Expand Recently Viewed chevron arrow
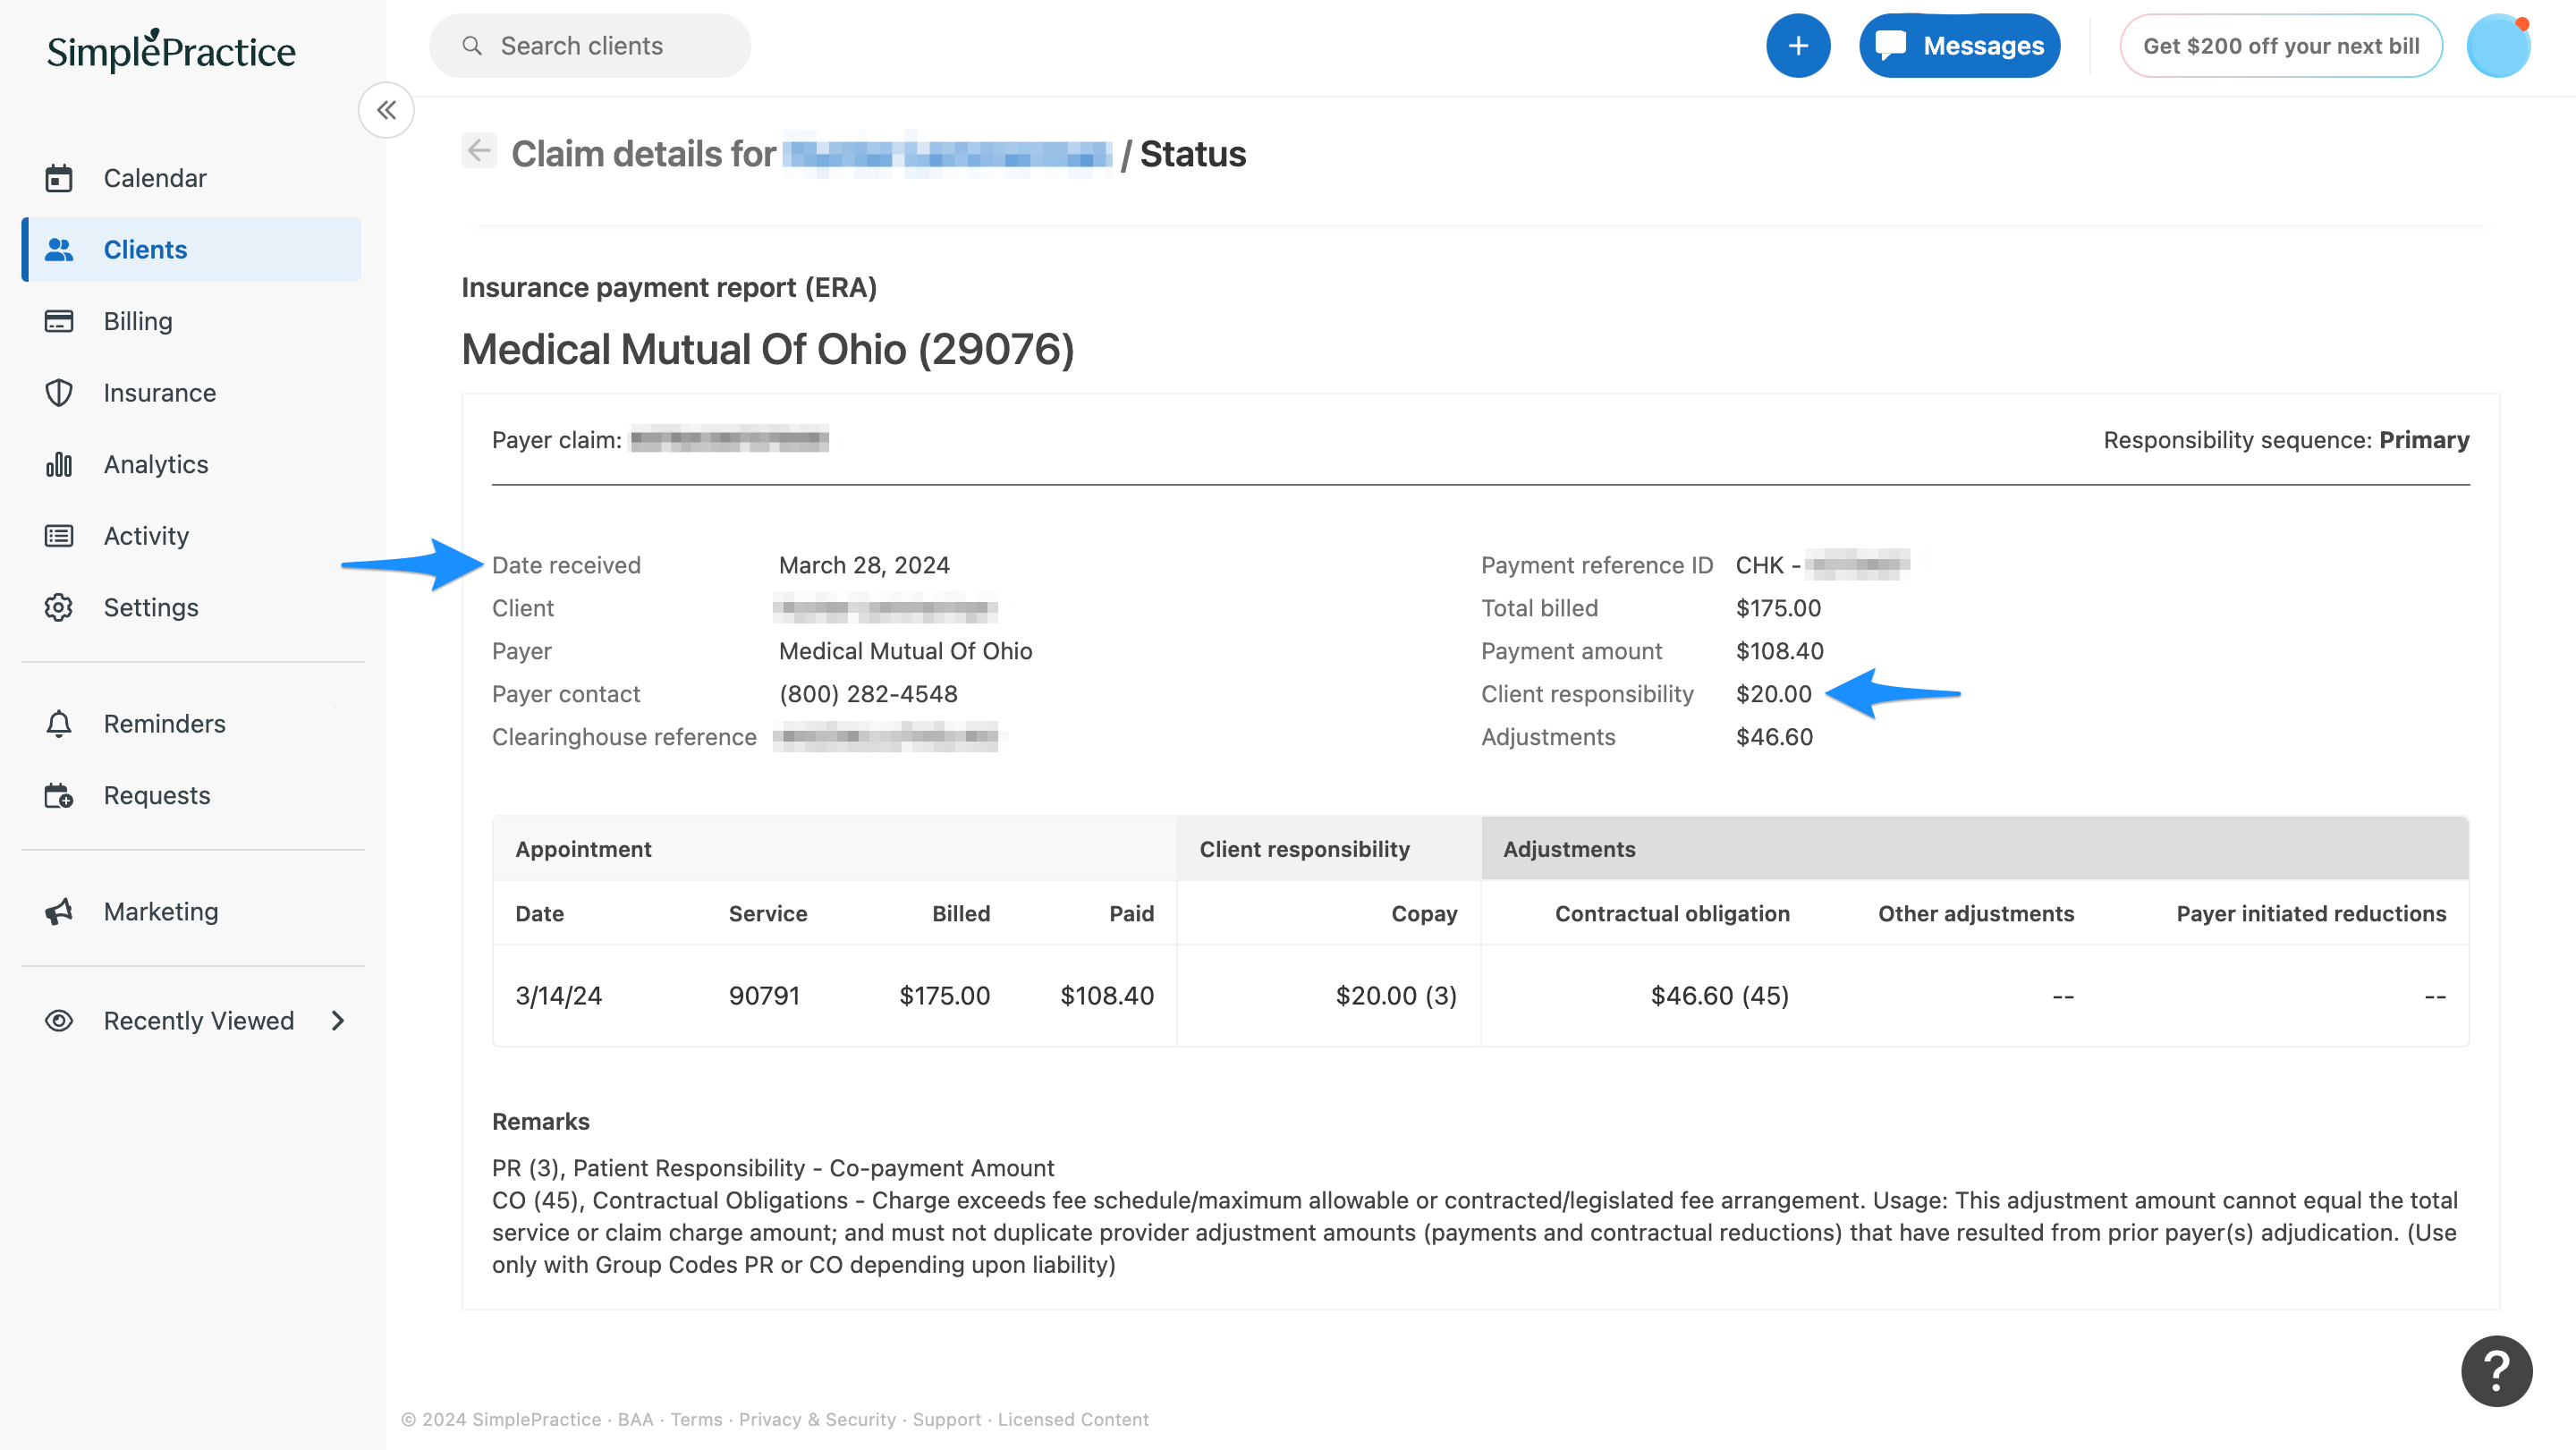The image size is (2576, 1450). click(x=338, y=1020)
